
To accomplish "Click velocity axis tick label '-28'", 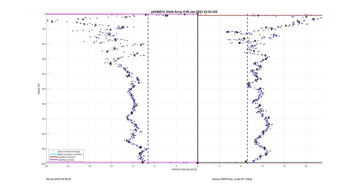I will 46,166.
